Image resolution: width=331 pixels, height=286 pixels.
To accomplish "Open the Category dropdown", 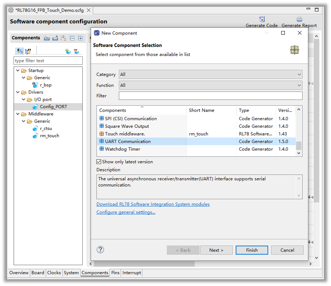I will click(211, 74).
